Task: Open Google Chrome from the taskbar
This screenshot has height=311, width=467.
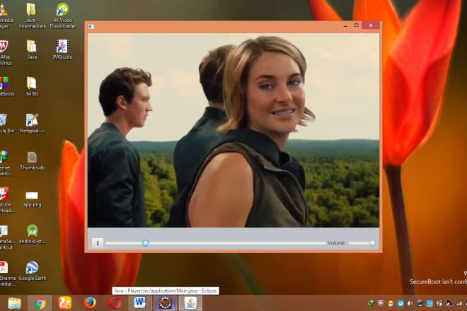Action: point(40,303)
